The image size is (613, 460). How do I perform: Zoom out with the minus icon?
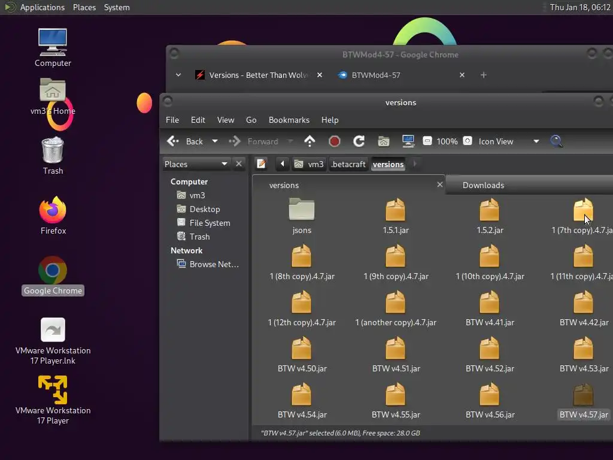pos(427,141)
